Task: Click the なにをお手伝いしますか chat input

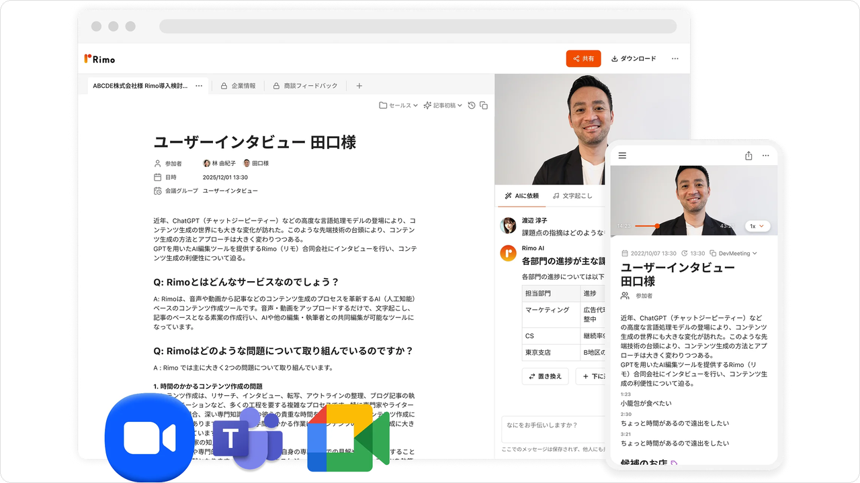Action: 554,428
